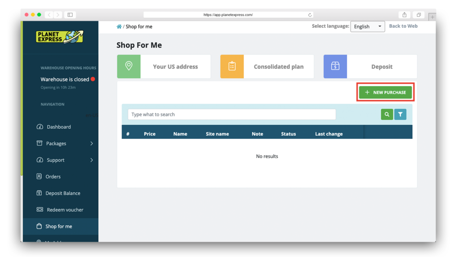The width and height of the screenshot is (459, 257).
Task: Click the blue deposit box icon
Action: pyautogui.click(x=335, y=66)
